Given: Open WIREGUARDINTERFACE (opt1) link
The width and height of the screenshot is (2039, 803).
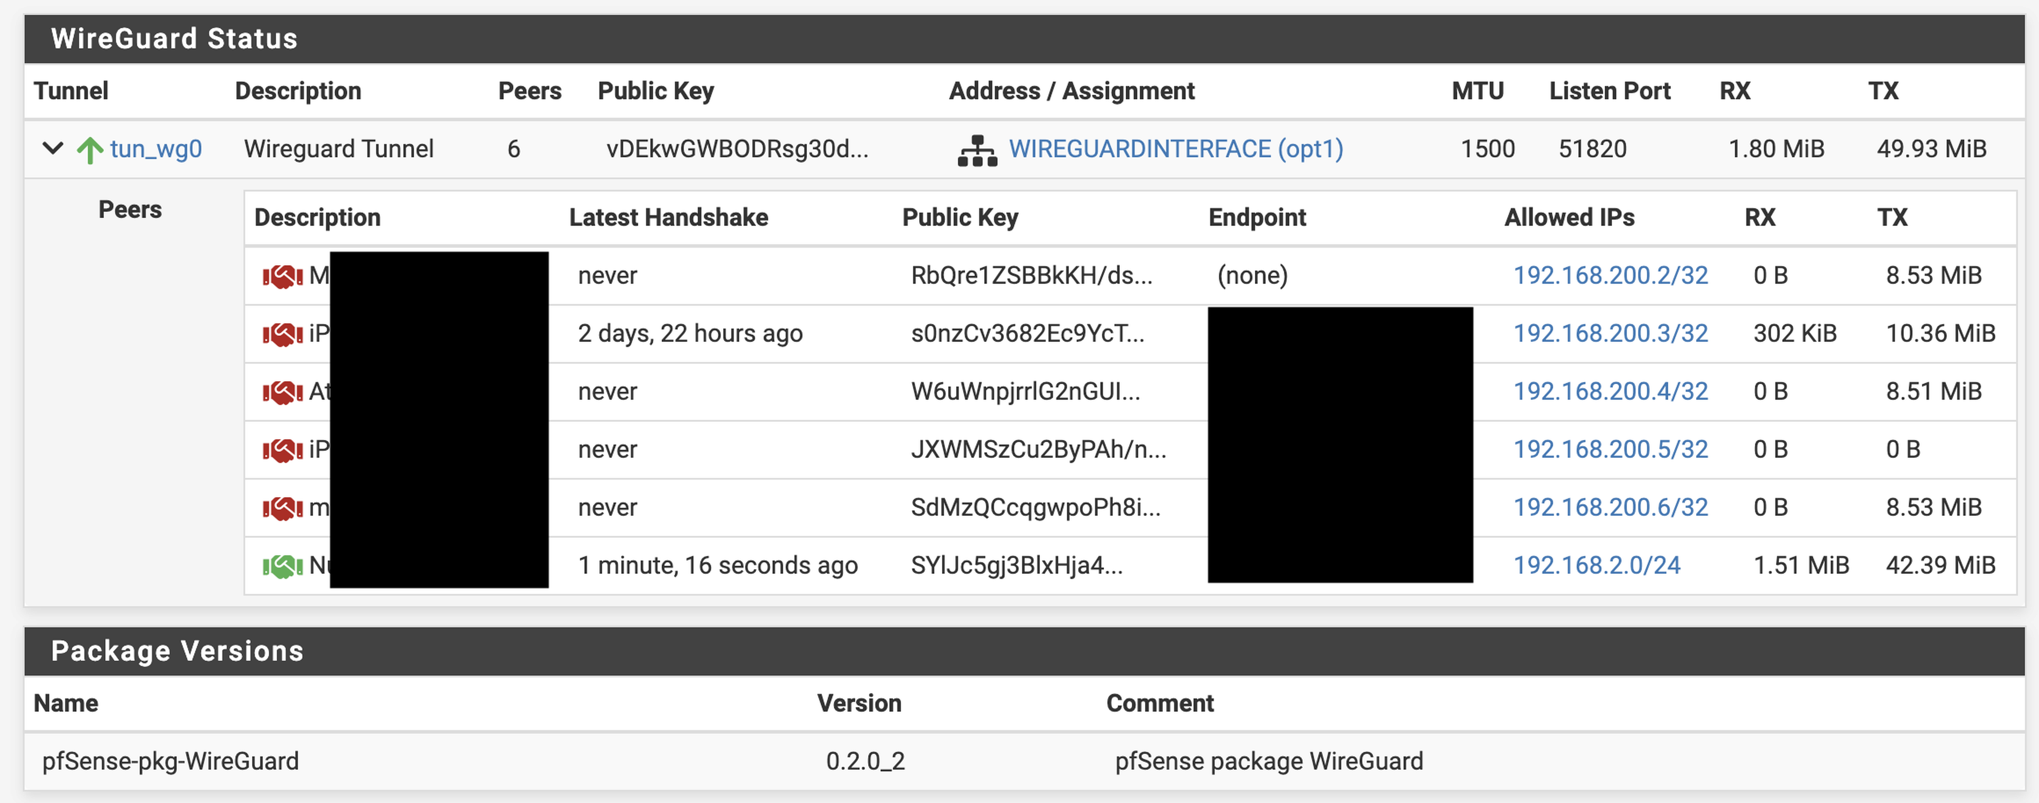Looking at the screenshot, I should tap(1175, 149).
